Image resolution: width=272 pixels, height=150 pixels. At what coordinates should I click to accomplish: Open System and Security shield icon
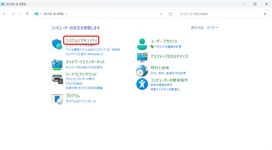click(x=57, y=44)
